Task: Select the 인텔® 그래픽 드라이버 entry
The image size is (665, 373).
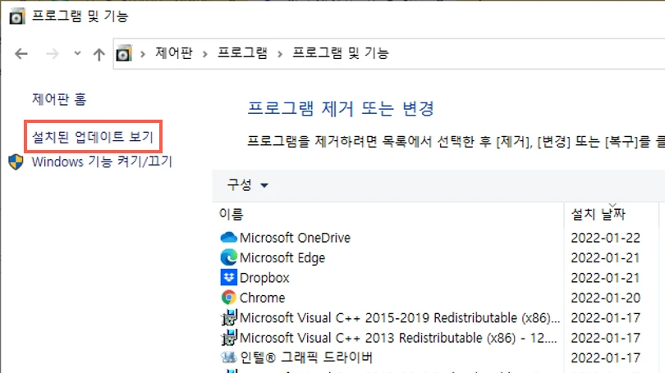Action: [x=306, y=357]
